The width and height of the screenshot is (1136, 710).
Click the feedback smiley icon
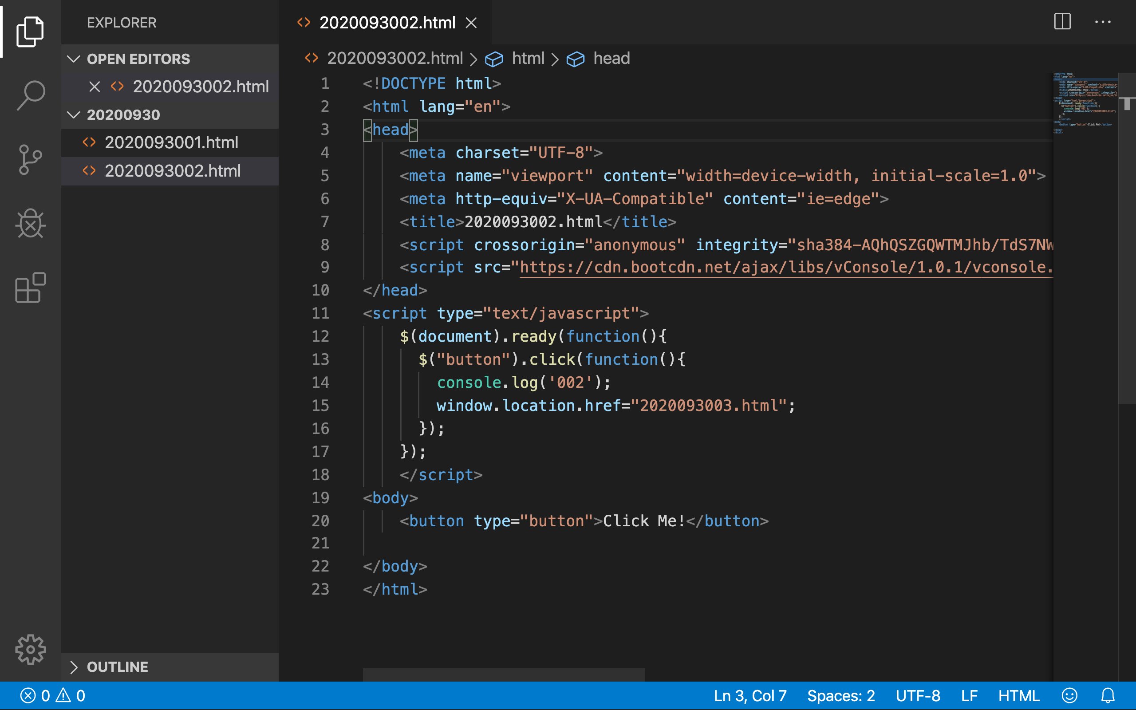coord(1070,695)
